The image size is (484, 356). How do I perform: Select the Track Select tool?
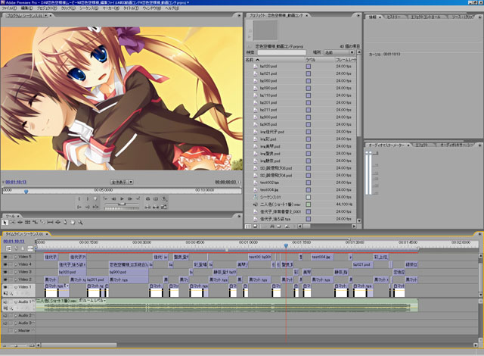click(13, 222)
